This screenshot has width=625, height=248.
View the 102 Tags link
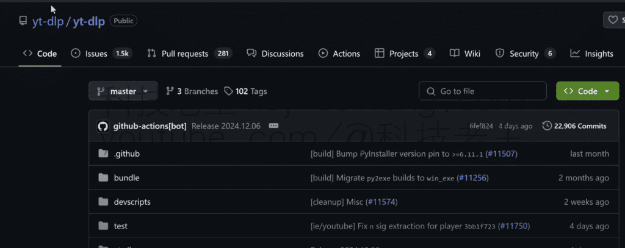click(x=245, y=91)
